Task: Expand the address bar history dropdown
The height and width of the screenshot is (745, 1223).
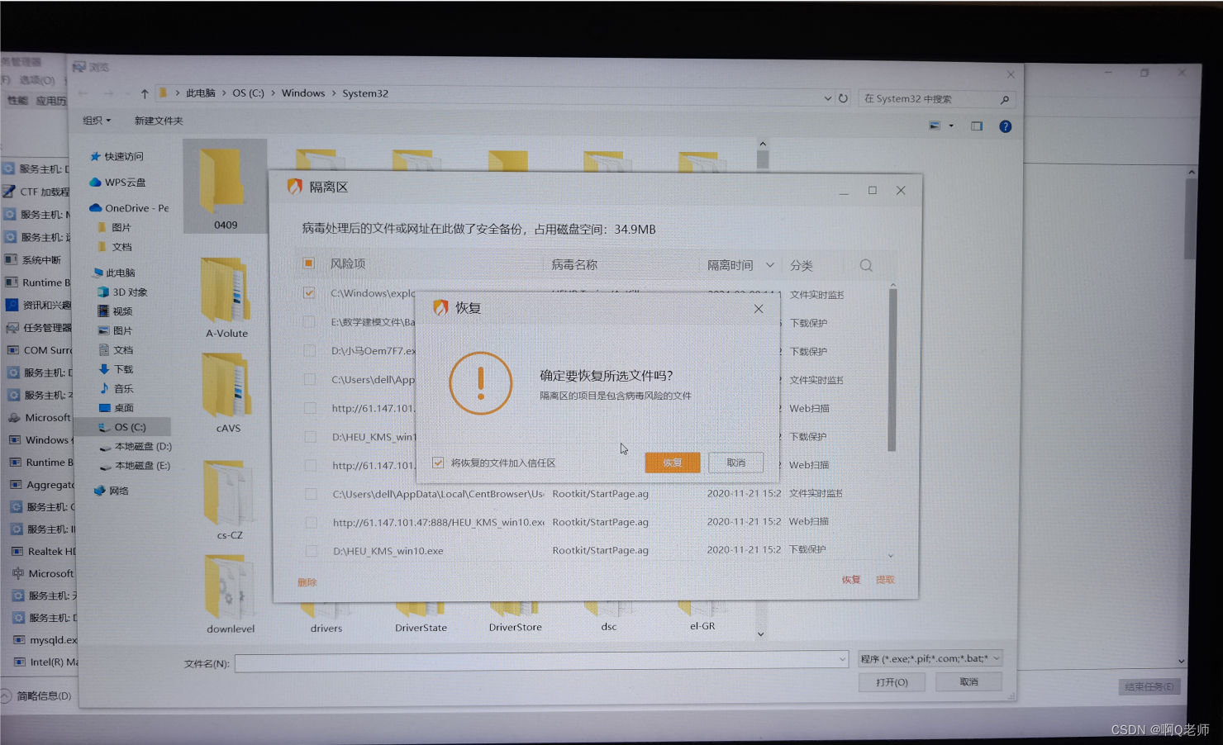Action: 828,98
